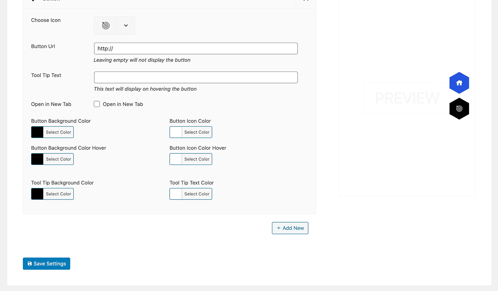This screenshot has width=498, height=291.
Task: Enable the Open in New Tab checkbox
Action: coord(97,104)
